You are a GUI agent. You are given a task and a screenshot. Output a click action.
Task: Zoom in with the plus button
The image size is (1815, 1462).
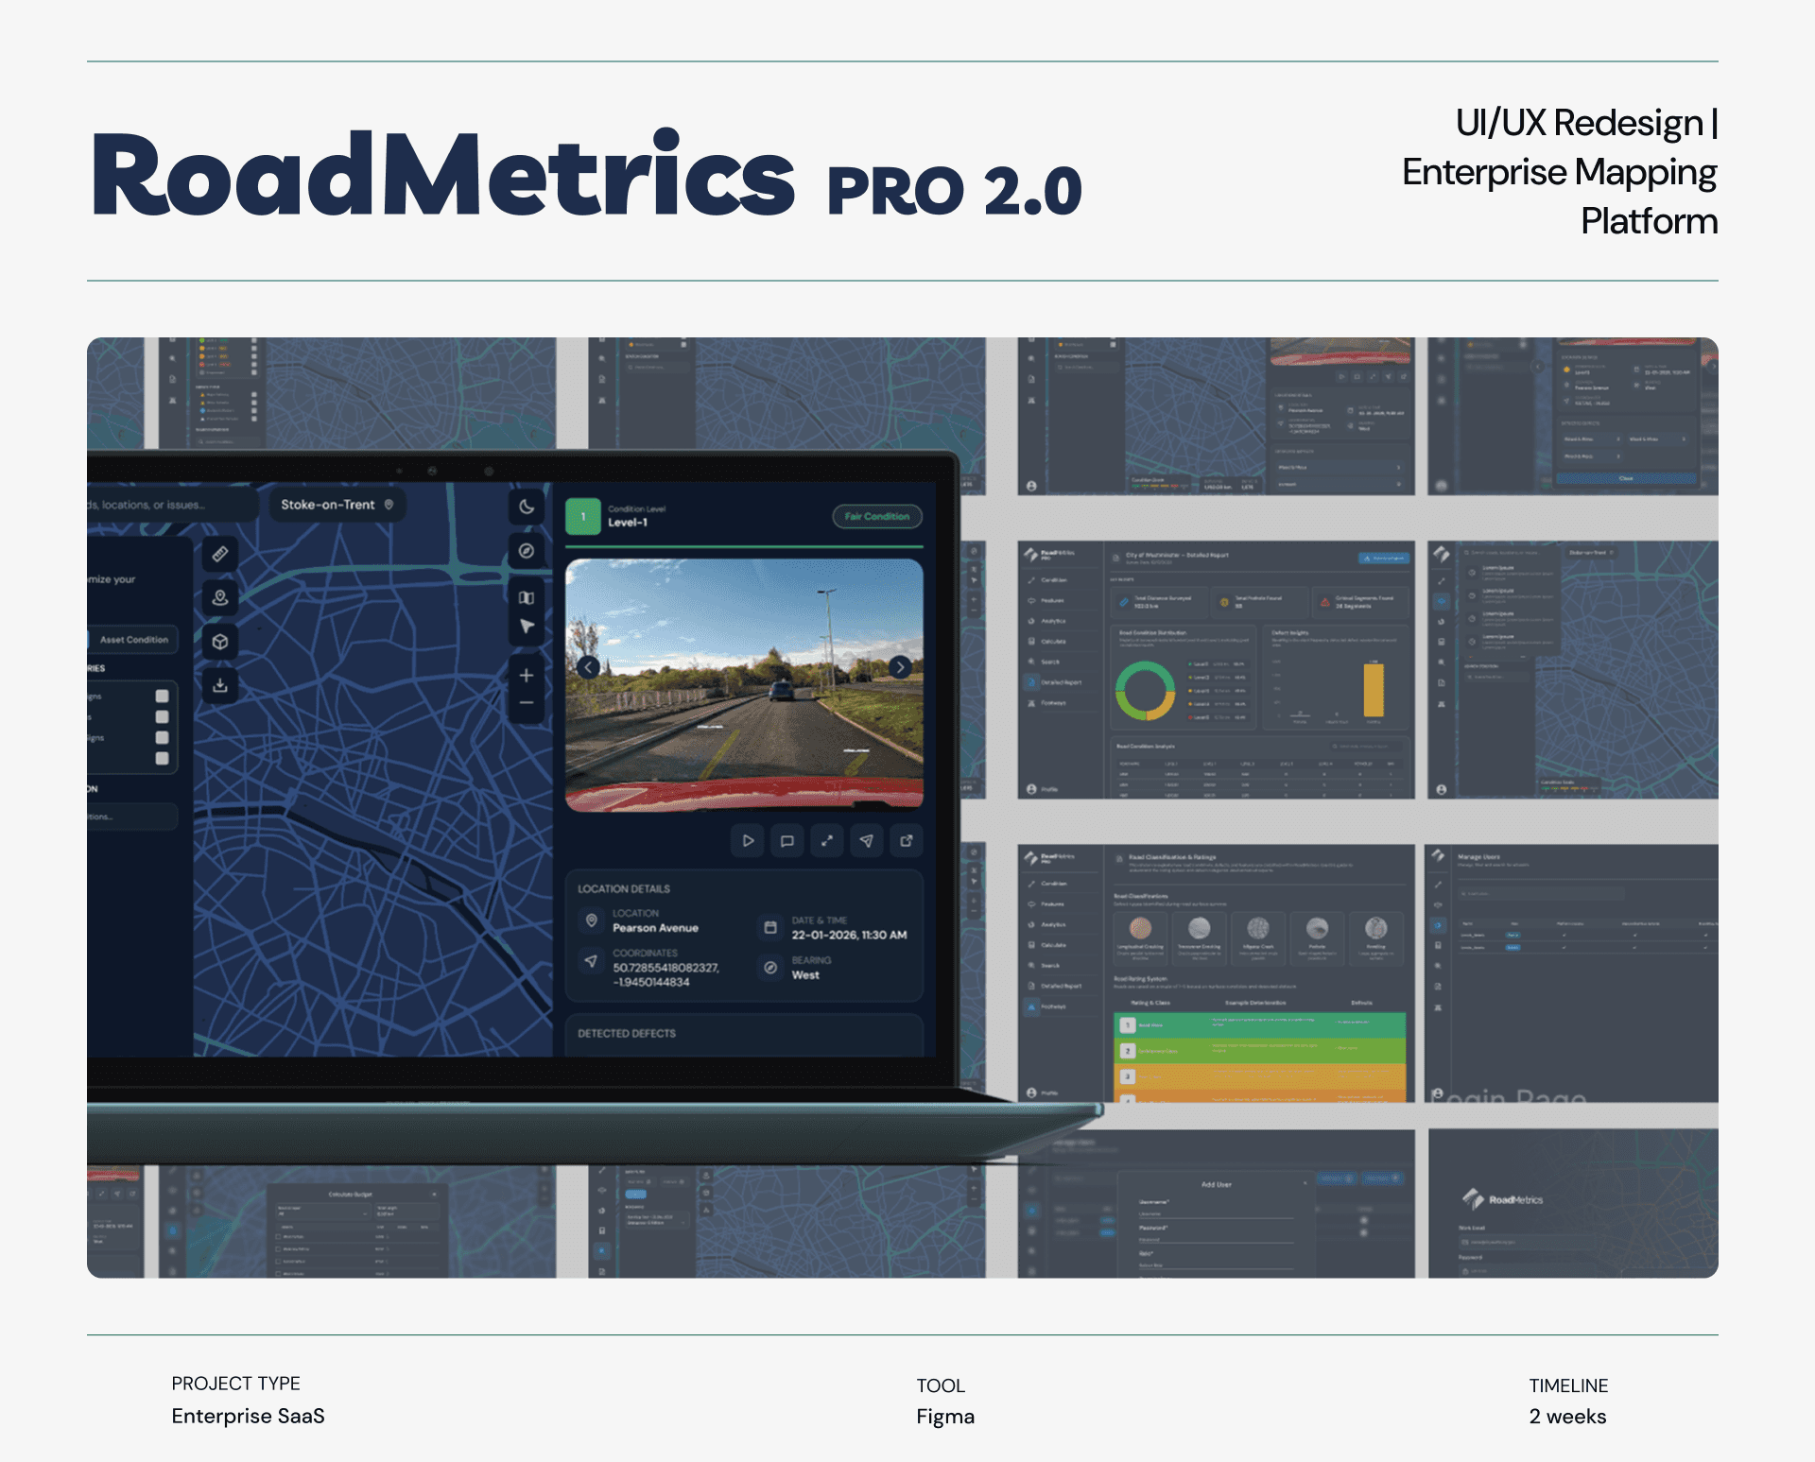tap(527, 675)
